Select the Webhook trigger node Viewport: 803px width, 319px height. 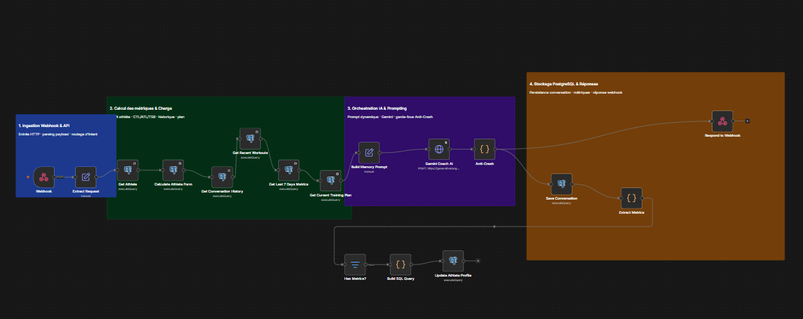[44, 177]
